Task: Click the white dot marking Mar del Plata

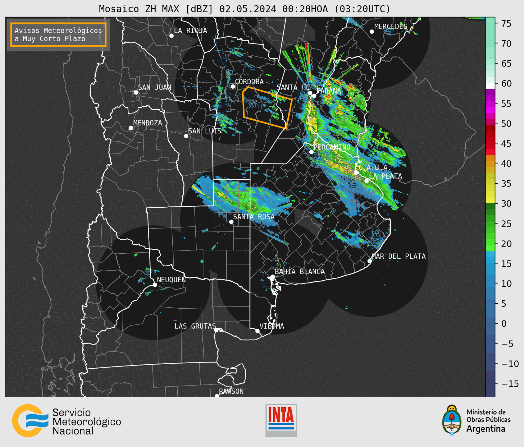Action: (x=370, y=261)
